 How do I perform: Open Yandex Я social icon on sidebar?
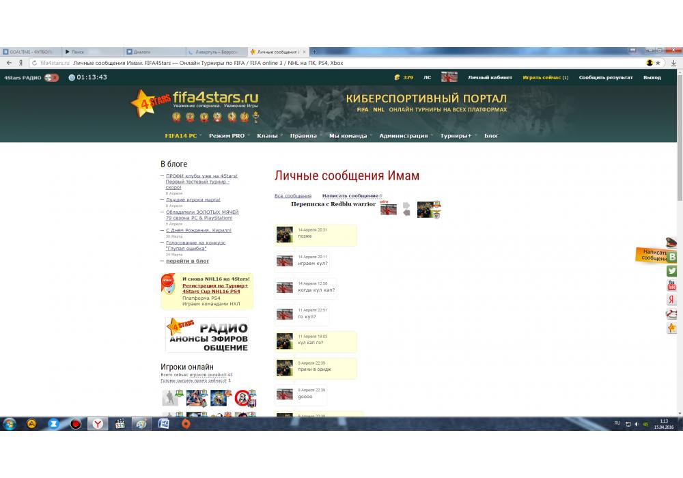pos(671,300)
